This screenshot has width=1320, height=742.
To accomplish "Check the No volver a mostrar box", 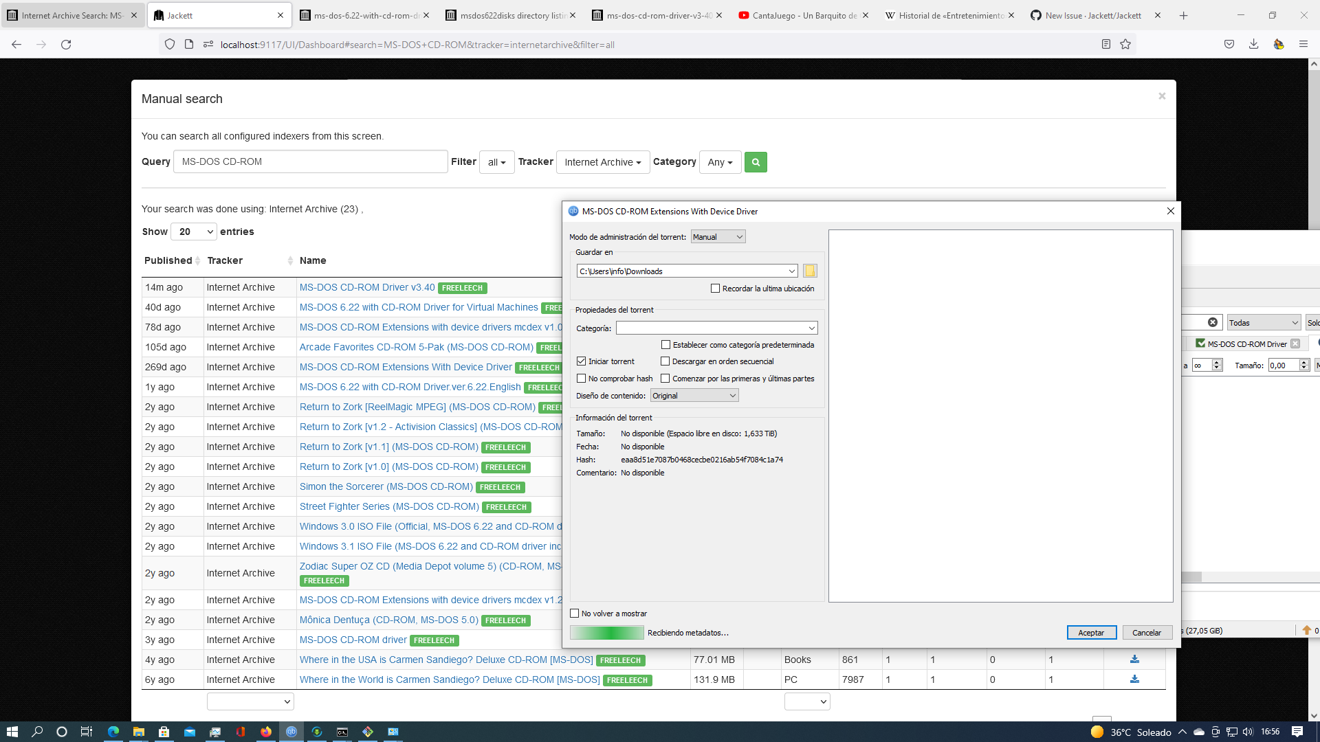I will 575,614.
